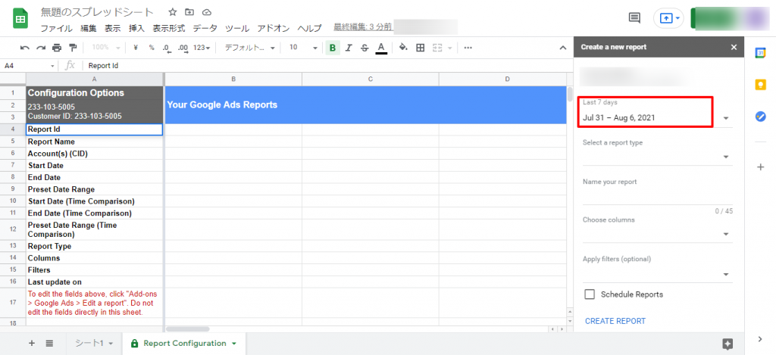
Task: Increase decimal places
Action: [183, 48]
